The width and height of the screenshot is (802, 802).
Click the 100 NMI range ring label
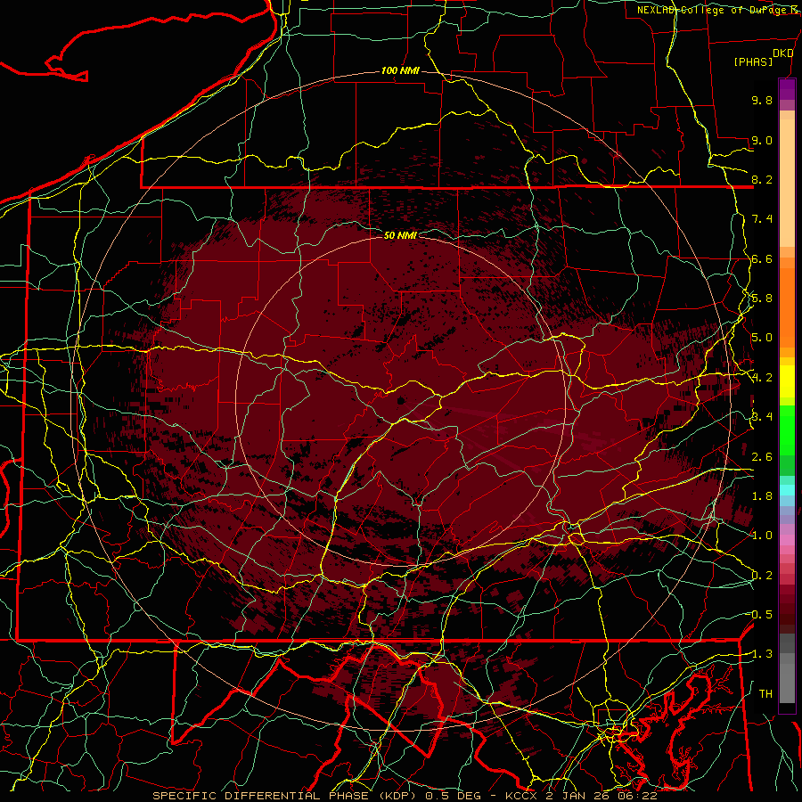tap(400, 70)
